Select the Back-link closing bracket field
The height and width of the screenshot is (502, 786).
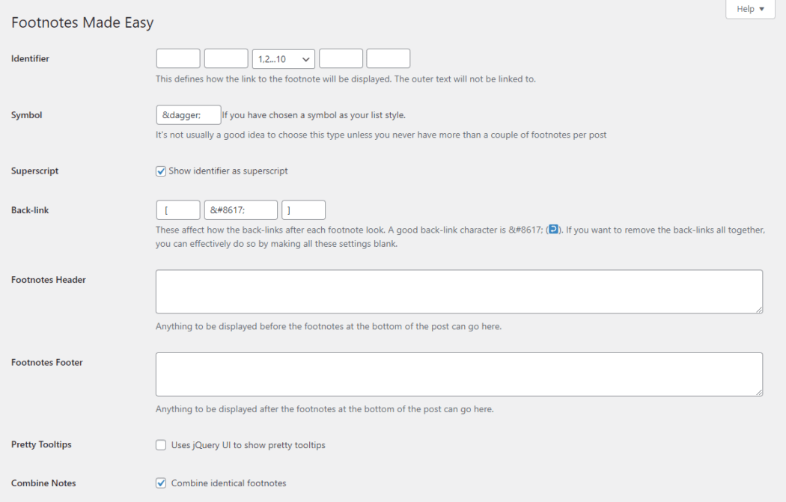coord(303,209)
